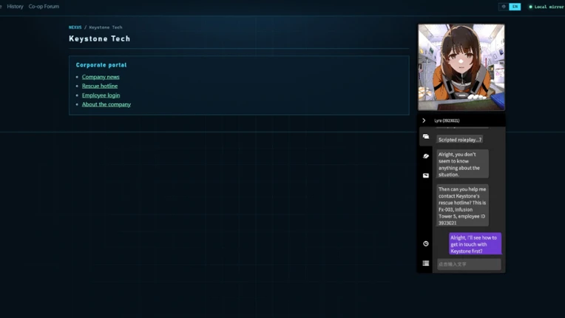Open the Co-op Forum menu item
This screenshot has height=318, width=565.
[x=44, y=7]
